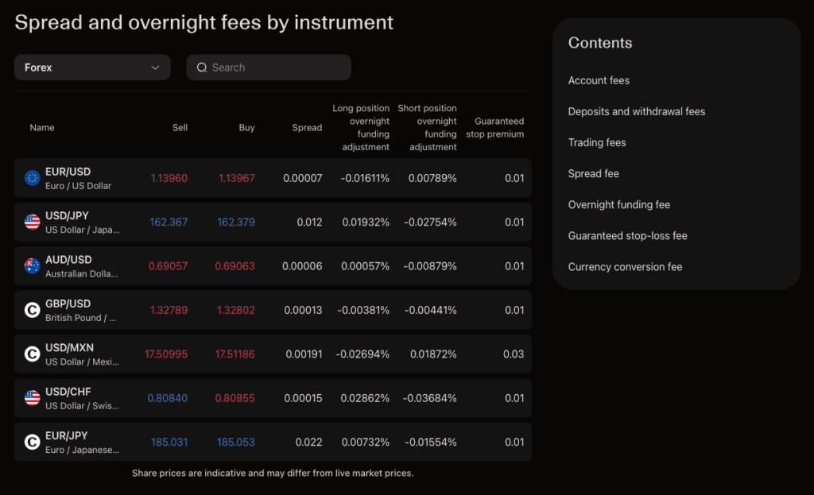Click USD/MXN guaranteed stop premium 0.03
814x495 pixels.
coord(514,354)
